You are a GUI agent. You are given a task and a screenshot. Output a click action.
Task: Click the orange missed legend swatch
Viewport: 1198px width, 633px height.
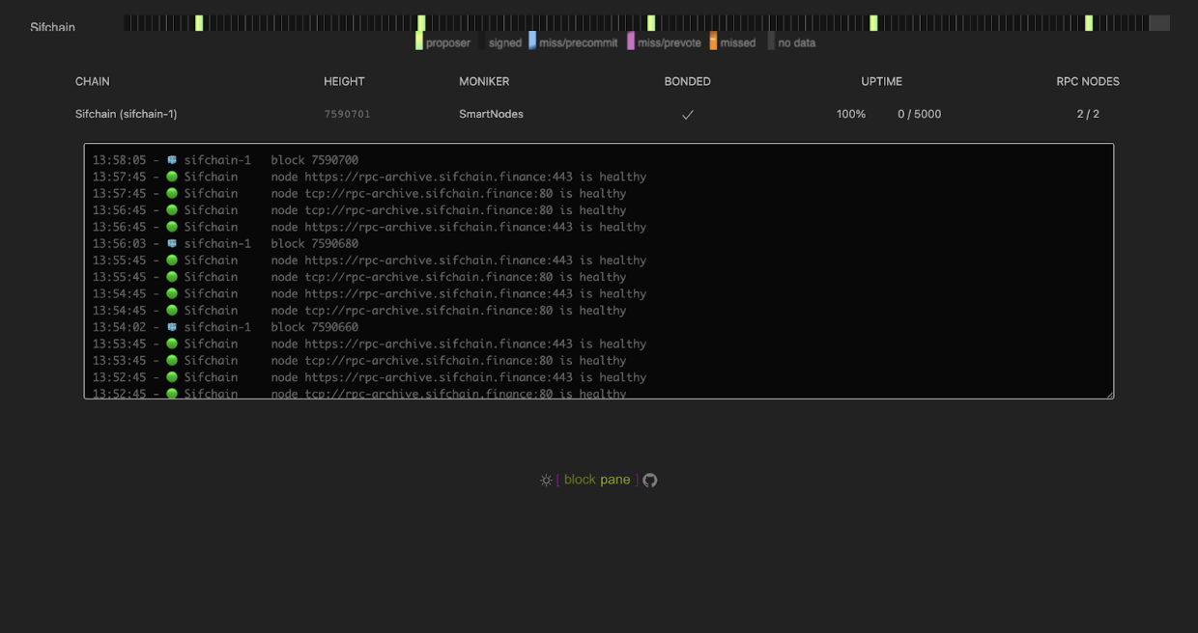[713, 42]
